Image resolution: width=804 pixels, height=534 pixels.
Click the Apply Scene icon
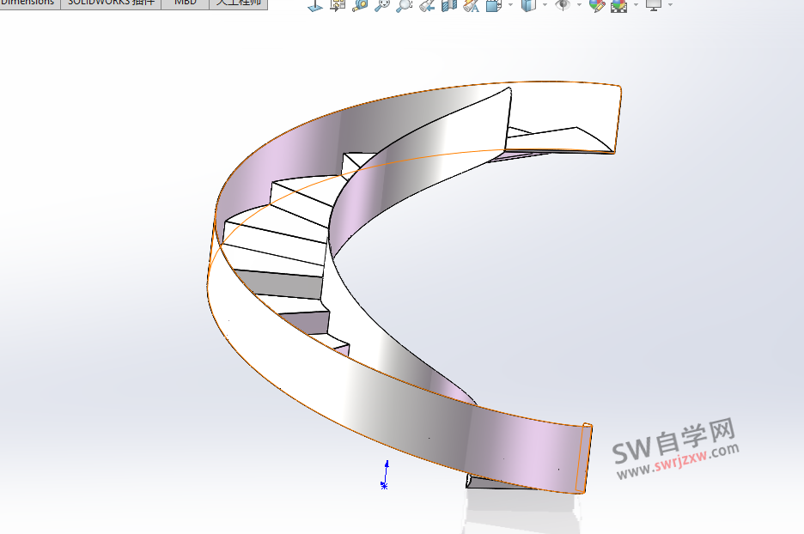coord(618,6)
